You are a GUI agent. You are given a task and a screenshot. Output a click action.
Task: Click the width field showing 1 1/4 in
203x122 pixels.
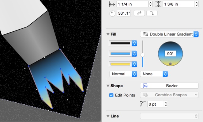tap(133, 4)
